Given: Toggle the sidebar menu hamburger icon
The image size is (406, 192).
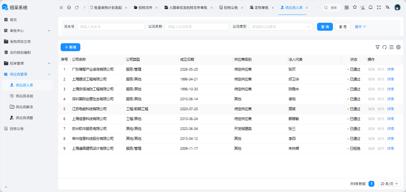Looking at the screenshot, I should (61, 8).
